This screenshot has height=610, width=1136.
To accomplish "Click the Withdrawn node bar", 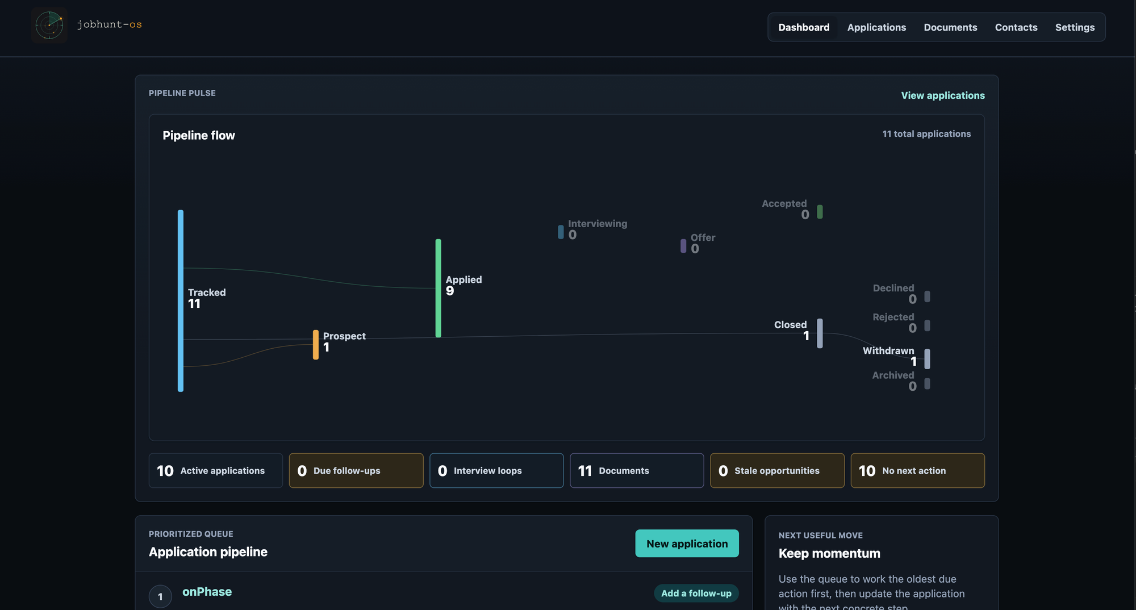I will click(927, 359).
